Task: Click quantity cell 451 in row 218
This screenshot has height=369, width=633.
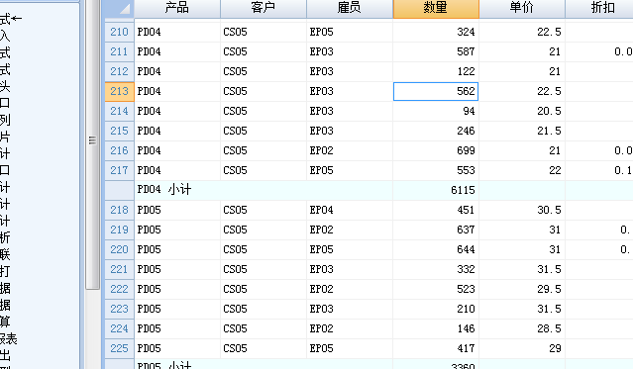Action: [x=436, y=210]
